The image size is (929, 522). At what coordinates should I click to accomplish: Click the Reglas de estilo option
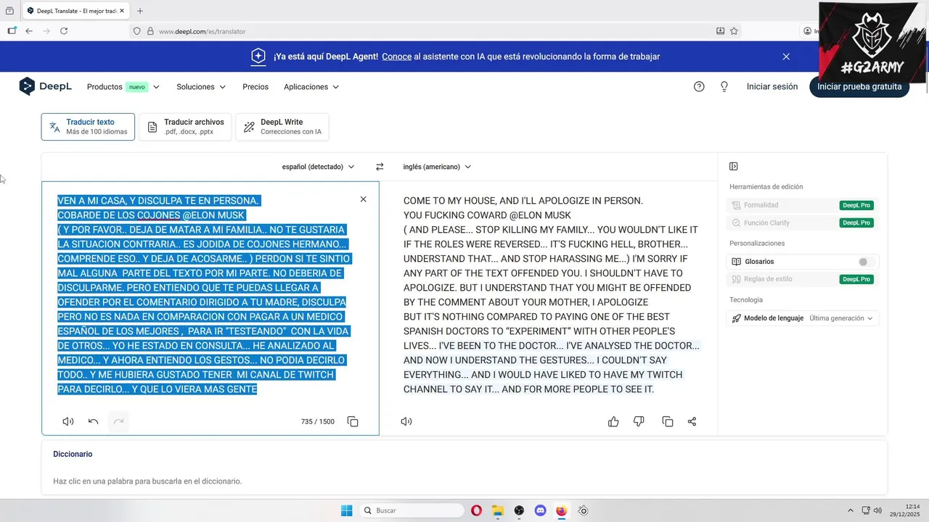(803, 279)
